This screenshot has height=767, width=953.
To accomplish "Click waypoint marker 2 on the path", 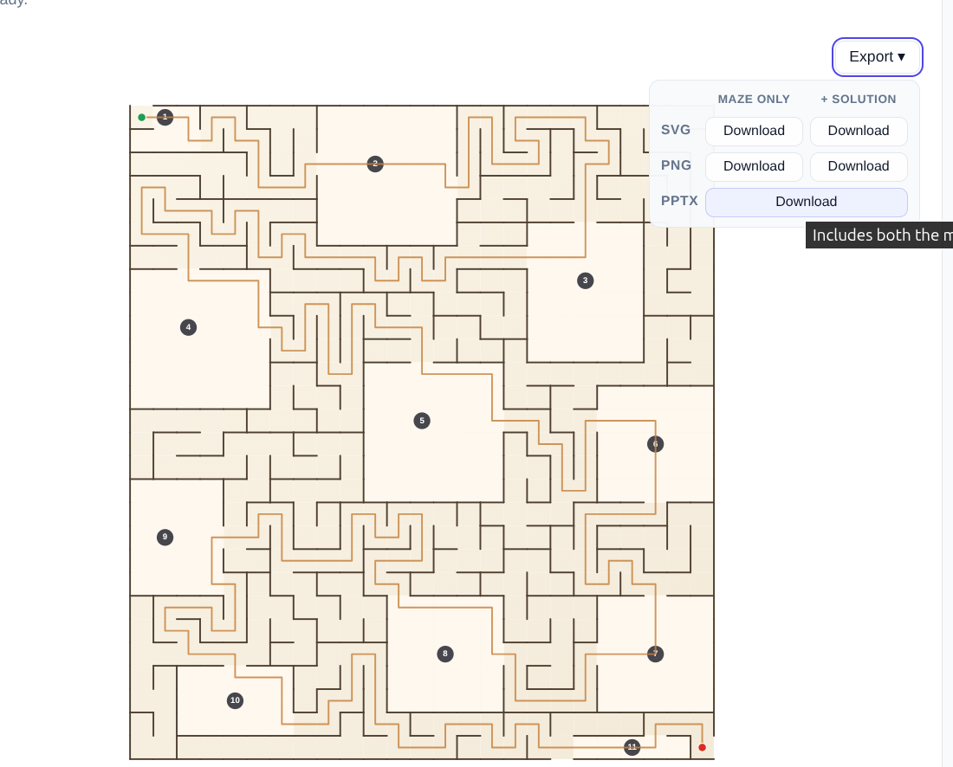I will 375,164.
